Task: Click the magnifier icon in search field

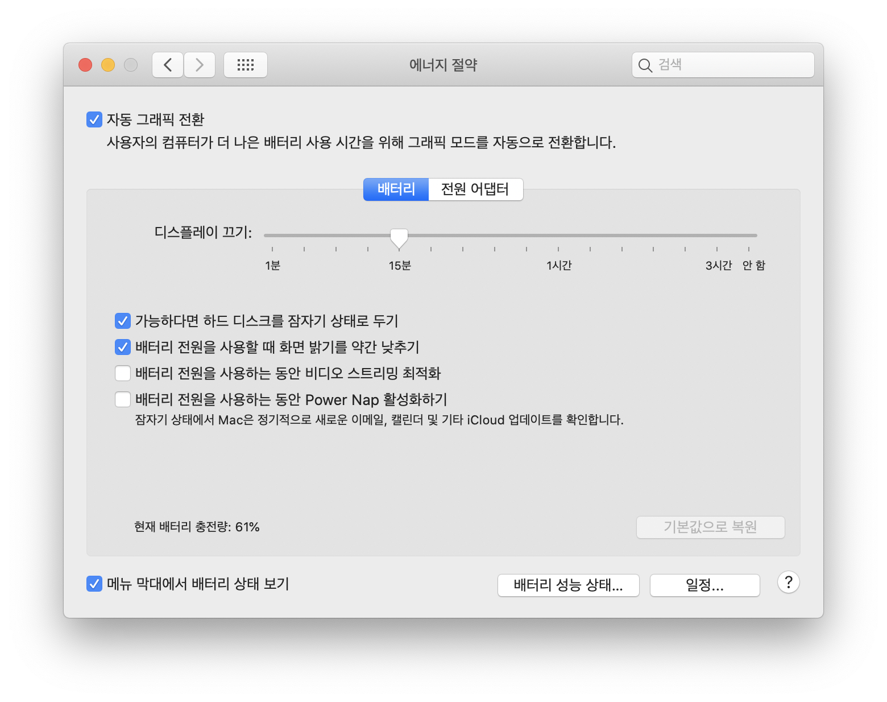Action: [645, 65]
